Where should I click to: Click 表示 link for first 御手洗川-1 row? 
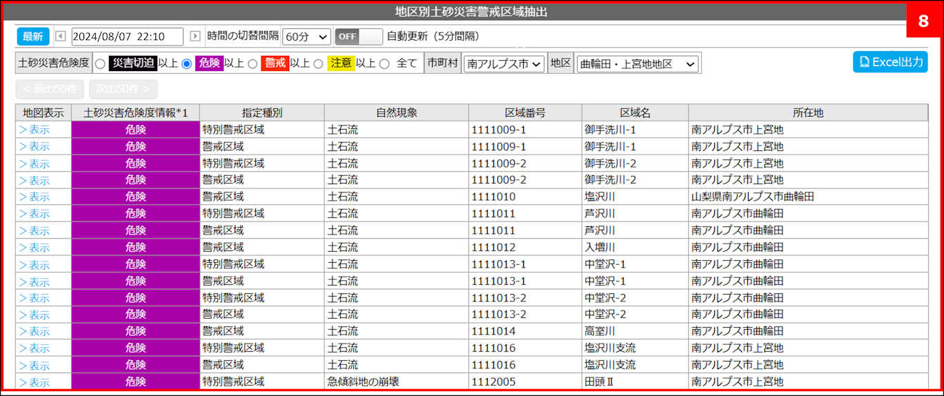coord(35,130)
